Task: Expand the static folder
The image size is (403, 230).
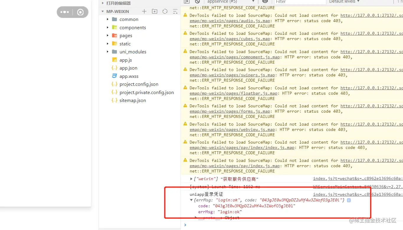Action: (108, 44)
